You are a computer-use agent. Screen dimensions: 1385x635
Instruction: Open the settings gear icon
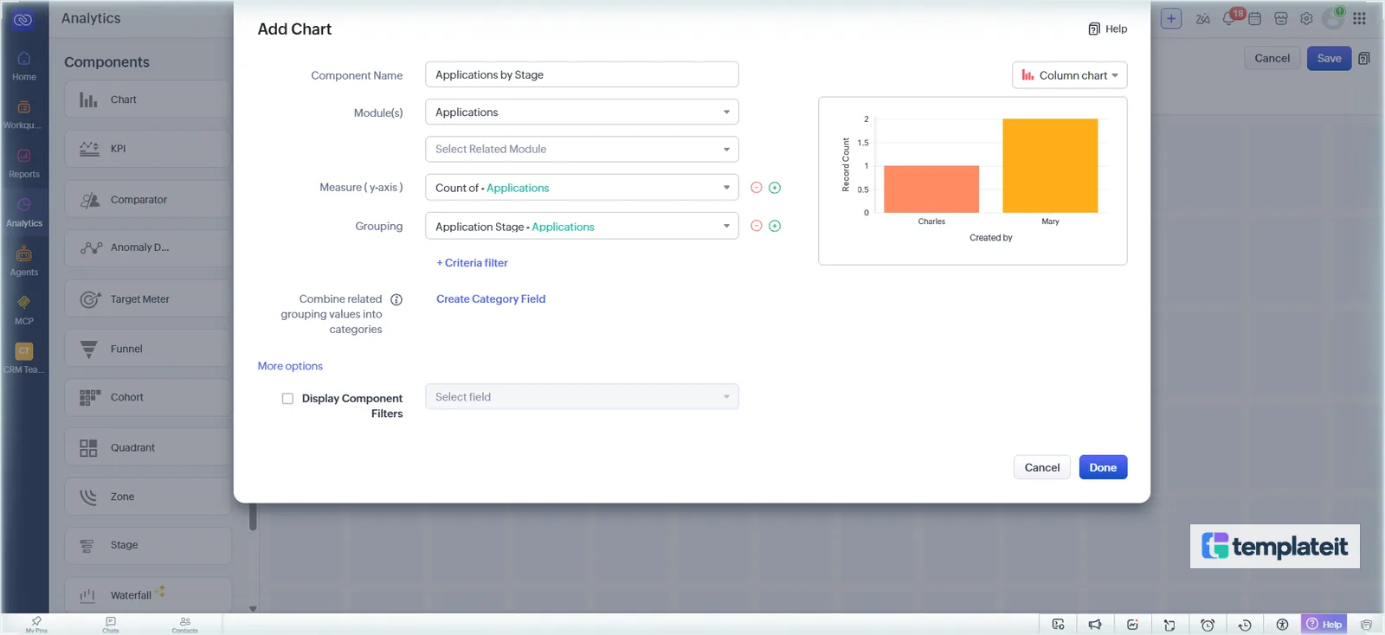(1307, 18)
